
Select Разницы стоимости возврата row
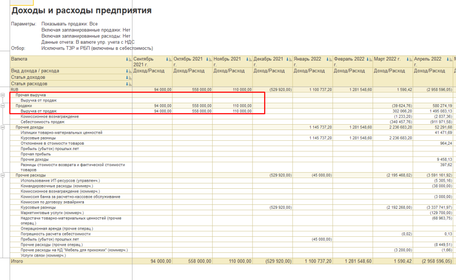pyautogui.click(x=73, y=167)
